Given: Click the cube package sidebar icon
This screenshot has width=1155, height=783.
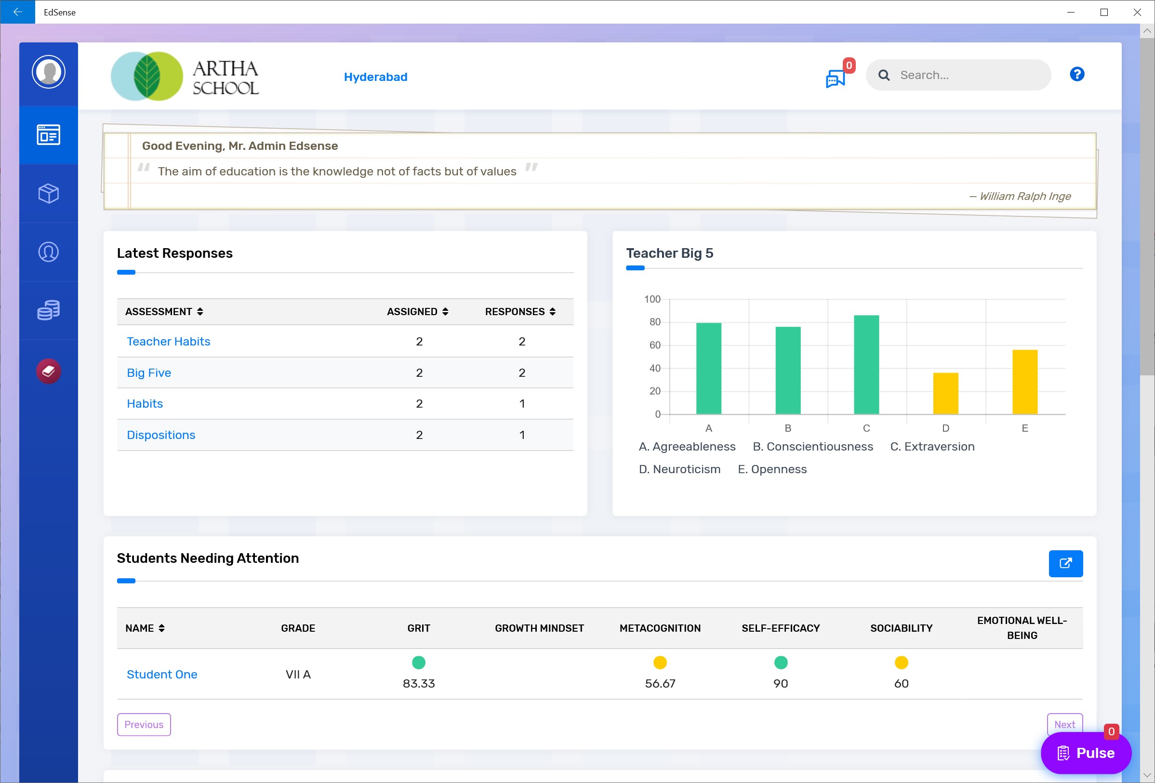Looking at the screenshot, I should (48, 193).
